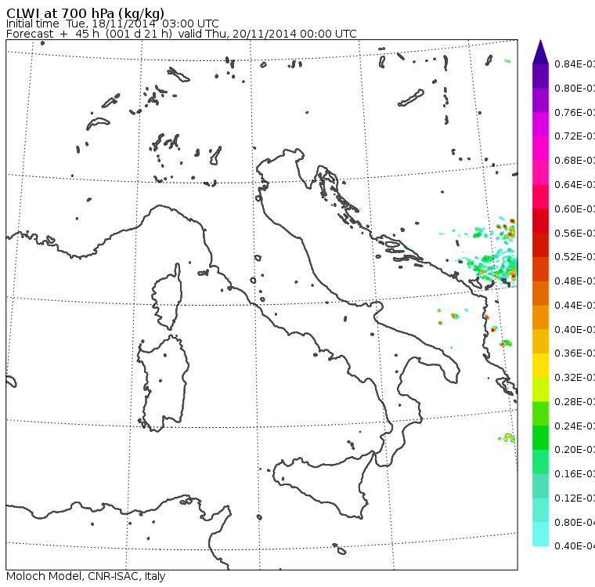Pick the orange band between 0.44E-03 and 0.48E-03
The height and width of the screenshot is (587, 595).
coord(540,293)
